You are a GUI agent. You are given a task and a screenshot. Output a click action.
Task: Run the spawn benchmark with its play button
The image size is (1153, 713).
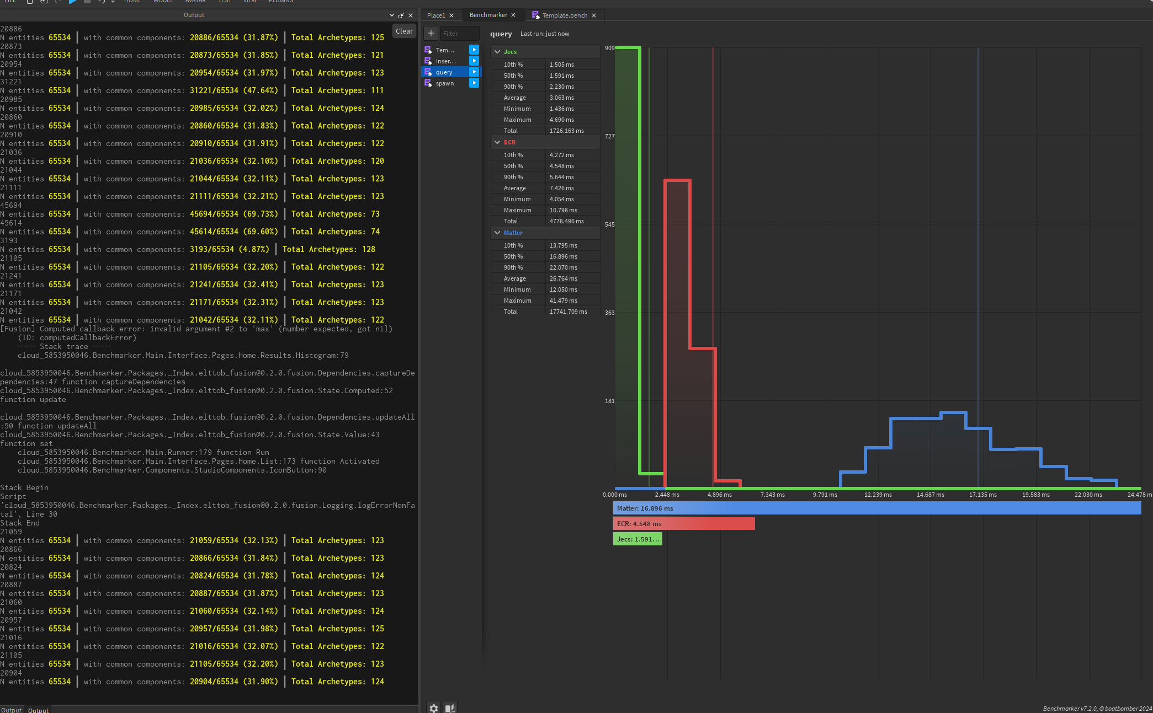point(474,83)
